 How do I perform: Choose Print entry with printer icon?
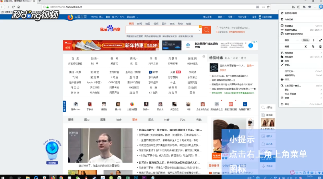(x=301, y=79)
